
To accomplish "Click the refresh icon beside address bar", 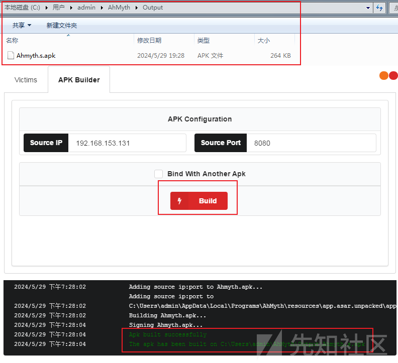I will pos(379,8).
